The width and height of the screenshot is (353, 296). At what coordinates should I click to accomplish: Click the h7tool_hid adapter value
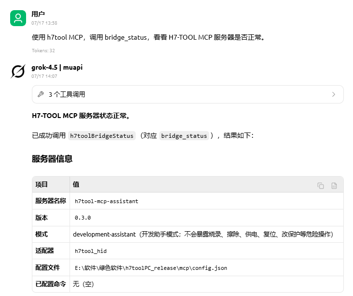tap(90, 251)
